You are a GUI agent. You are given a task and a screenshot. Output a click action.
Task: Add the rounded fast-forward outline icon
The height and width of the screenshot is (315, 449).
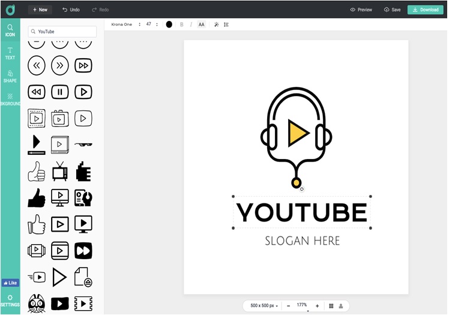click(83, 65)
